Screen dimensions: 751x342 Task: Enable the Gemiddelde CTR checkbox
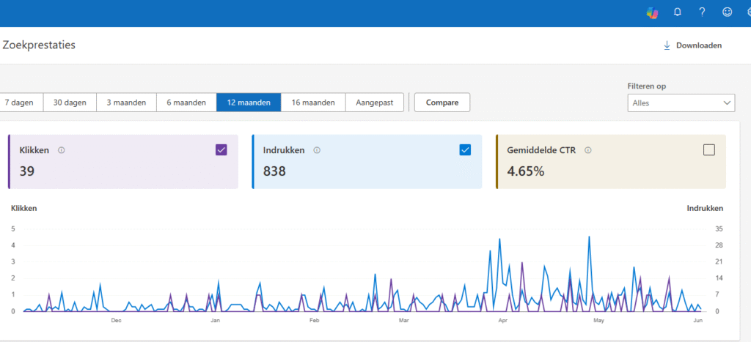pyautogui.click(x=709, y=150)
